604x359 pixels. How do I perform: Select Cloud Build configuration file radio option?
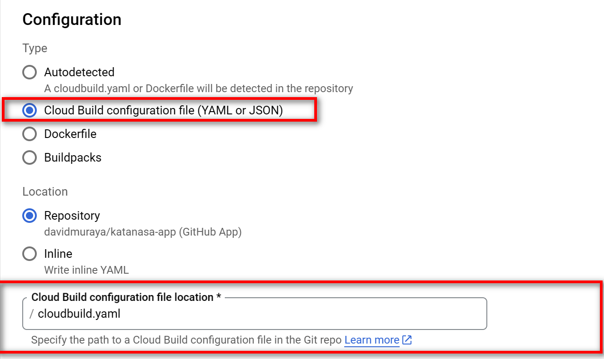click(x=30, y=110)
